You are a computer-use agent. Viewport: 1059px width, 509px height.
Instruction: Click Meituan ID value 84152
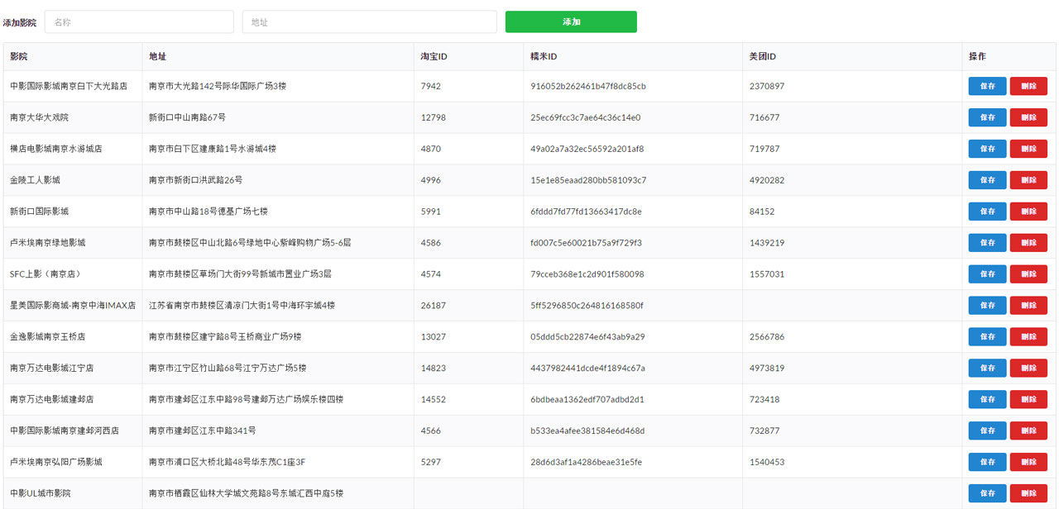tap(762, 212)
